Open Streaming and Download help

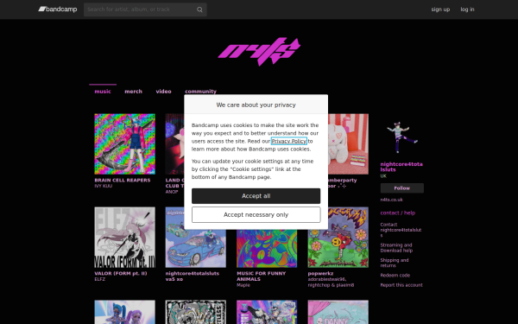[x=396, y=248]
